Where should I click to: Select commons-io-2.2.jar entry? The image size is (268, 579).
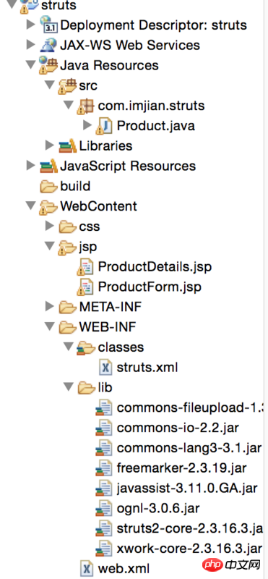point(178,428)
